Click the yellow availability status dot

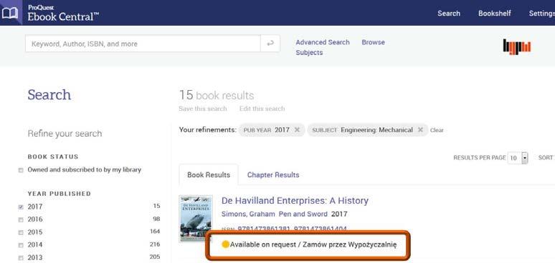coord(225,244)
